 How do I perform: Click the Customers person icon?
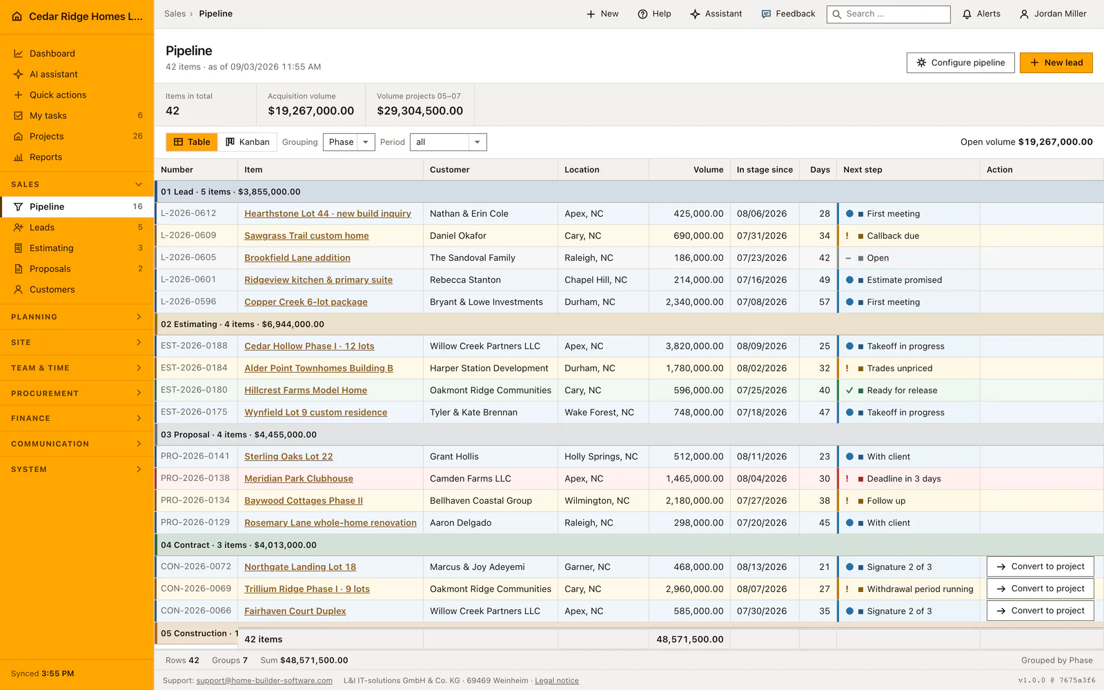[x=19, y=290]
